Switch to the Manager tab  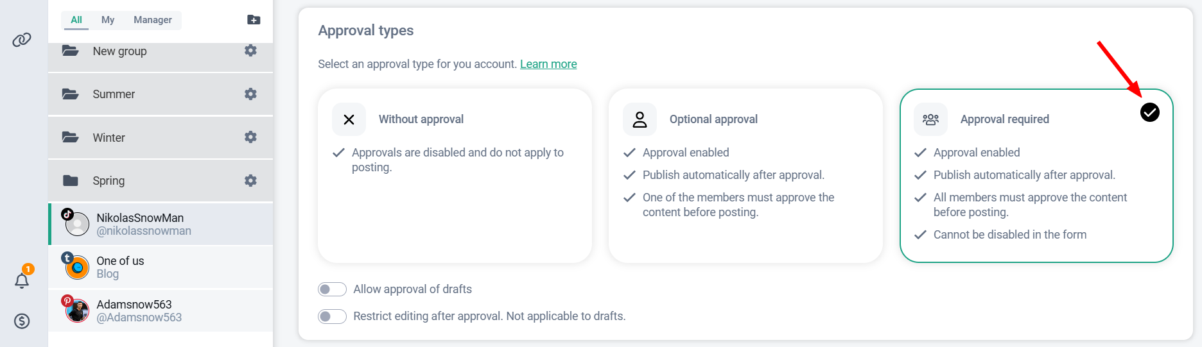tap(152, 20)
